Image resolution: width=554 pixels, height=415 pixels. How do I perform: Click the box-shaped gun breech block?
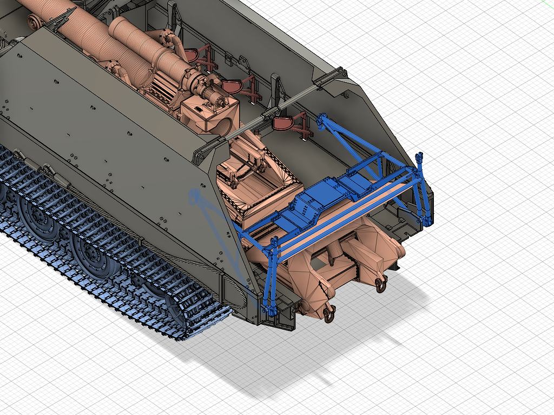pyautogui.click(x=208, y=112)
